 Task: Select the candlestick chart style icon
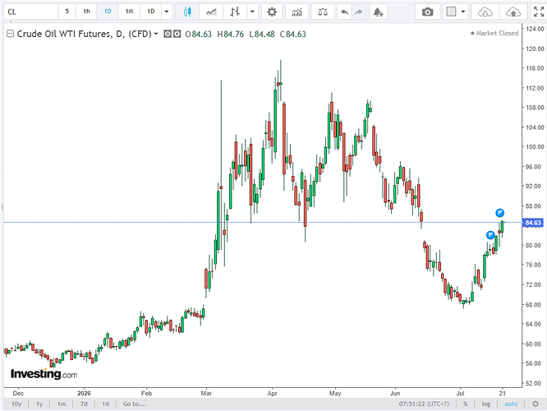[187, 12]
